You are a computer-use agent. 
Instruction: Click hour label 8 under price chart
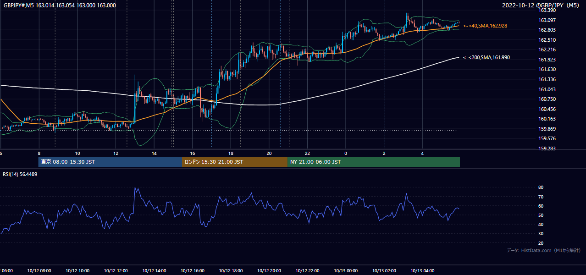click(x=39, y=153)
